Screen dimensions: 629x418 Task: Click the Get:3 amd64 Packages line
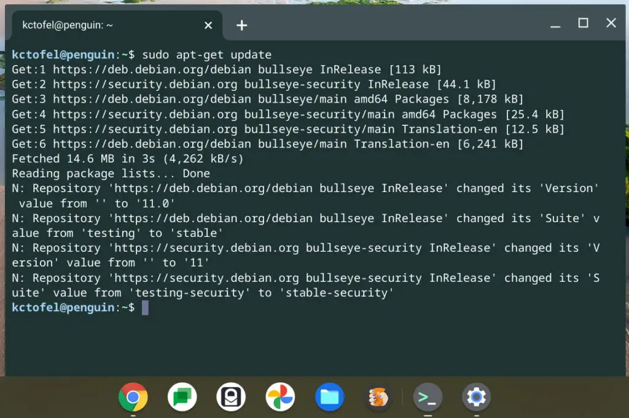(x=268, y=99)
